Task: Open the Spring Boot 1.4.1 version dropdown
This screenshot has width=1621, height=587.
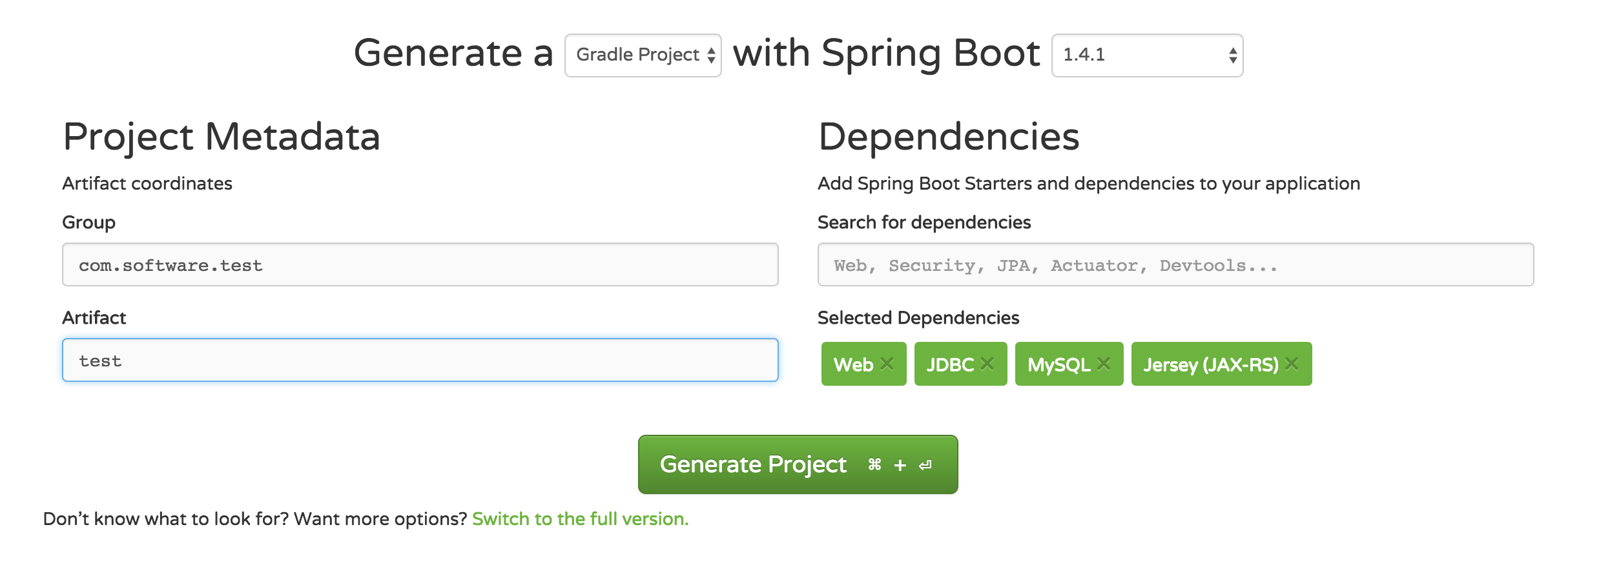Action: click(1147, 55)
